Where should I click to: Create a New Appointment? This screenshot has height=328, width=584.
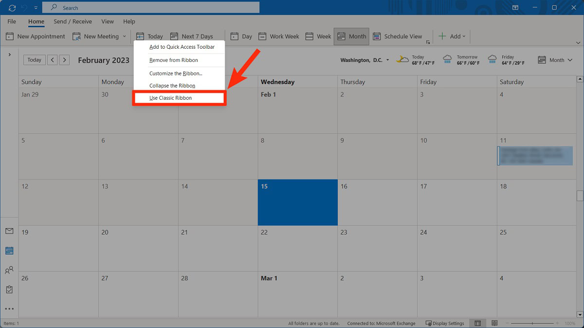pyautogui.click(x=36, y=36)
